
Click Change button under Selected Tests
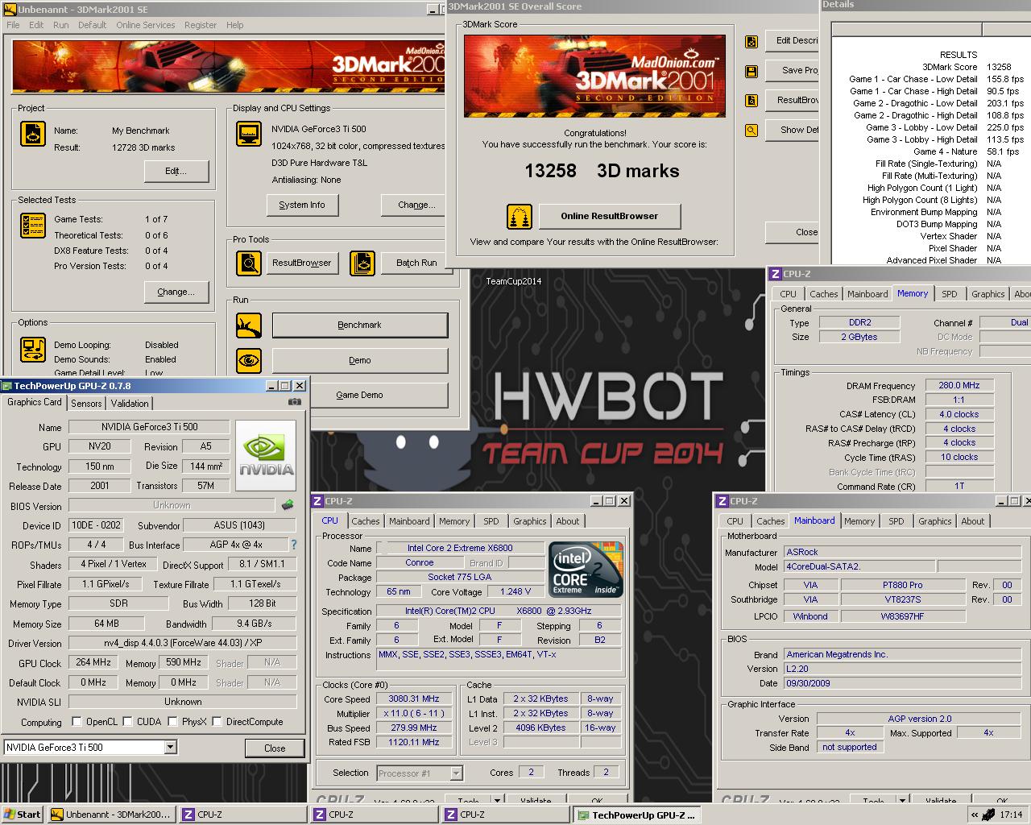176,292
